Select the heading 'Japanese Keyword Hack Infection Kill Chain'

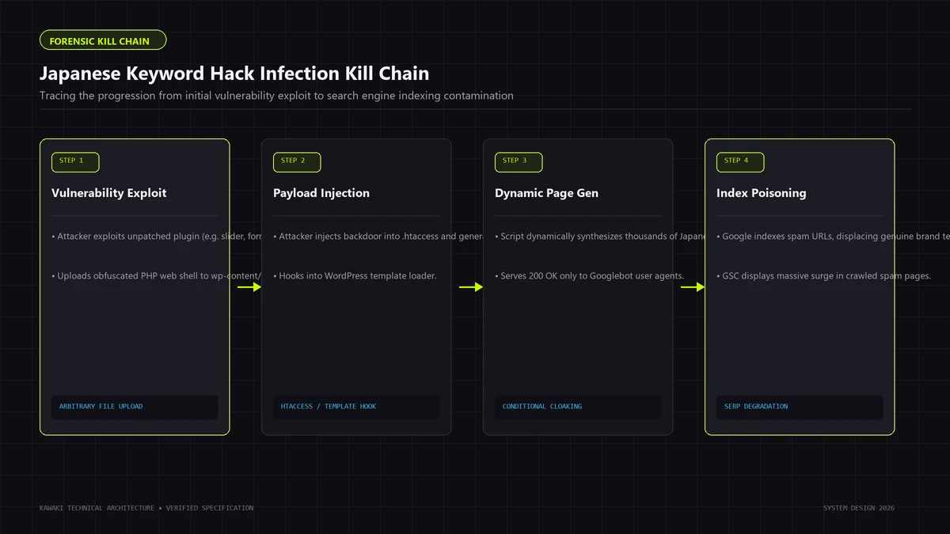(234, 74)
